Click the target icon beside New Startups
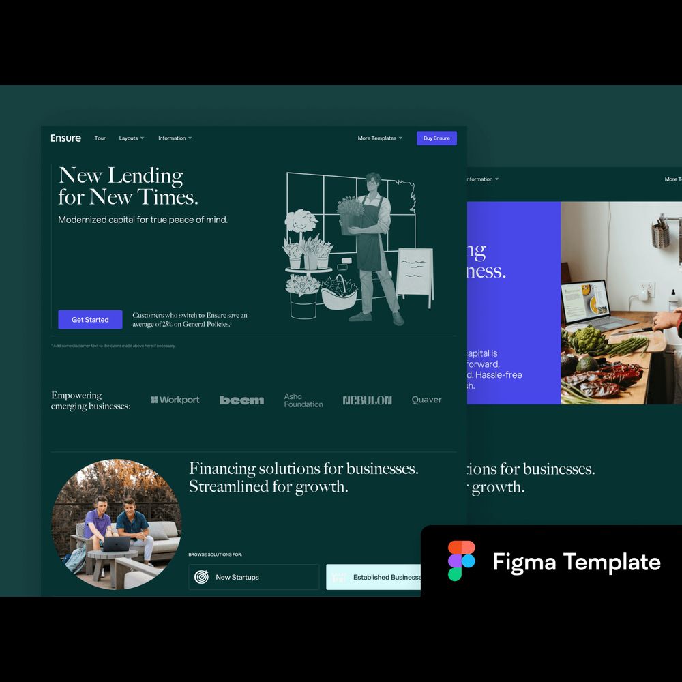Image resolution: width=682 pixels, height=682 pixels. click(201, 577)
